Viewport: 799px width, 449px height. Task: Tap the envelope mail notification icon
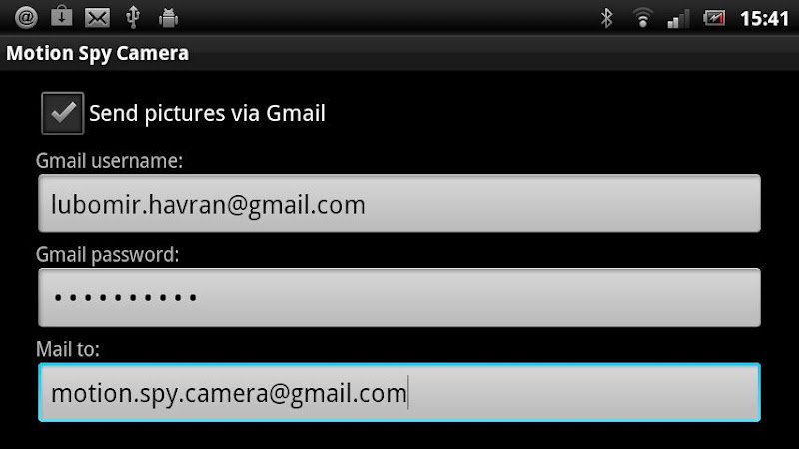click(97, 18)
